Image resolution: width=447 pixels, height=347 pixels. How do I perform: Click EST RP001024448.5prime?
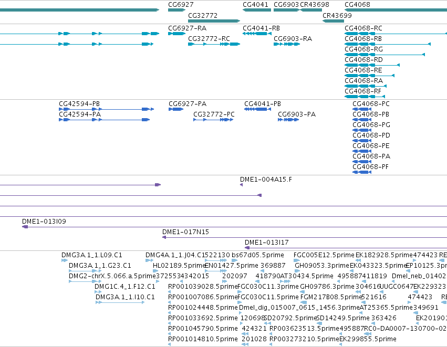point(203,308)
